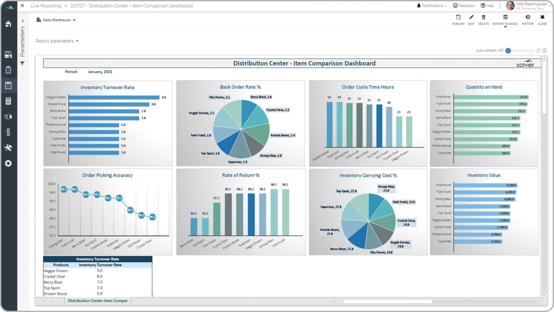554x312 pixels.
Task: Click the Publish icon in the toolbar
Action: point(458,20)
